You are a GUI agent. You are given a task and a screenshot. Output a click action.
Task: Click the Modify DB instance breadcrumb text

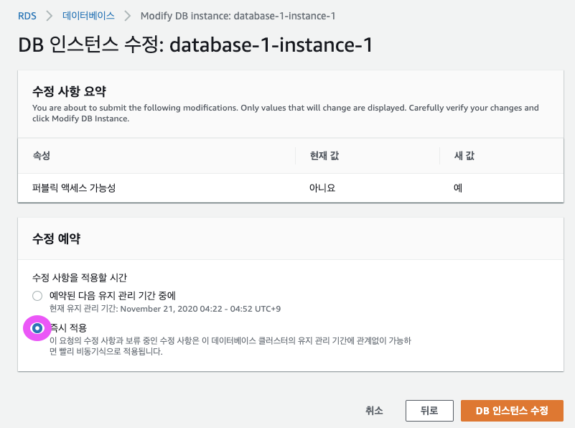click(238, 15)
